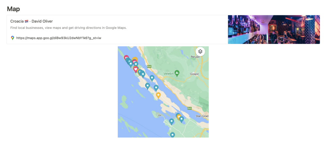Click the teal pin left of the star pin
The height and width of the screenshot is (144, 328).
click(x=148, y=86)
